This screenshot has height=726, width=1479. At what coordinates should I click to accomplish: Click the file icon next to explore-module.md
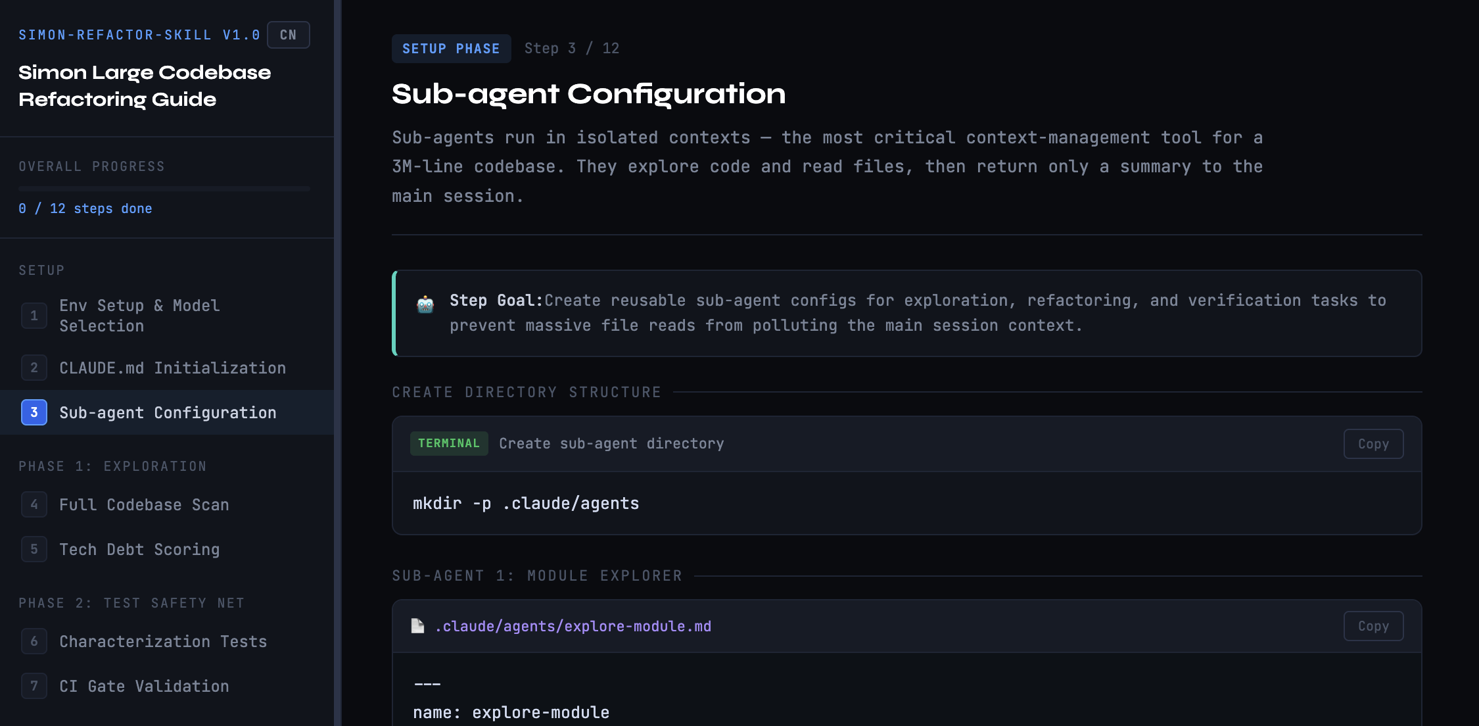click(x=417, y=626)
